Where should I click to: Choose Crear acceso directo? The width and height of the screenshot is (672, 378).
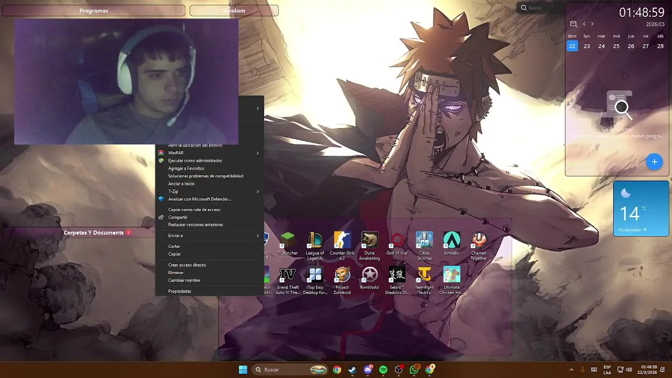point(209,265)
